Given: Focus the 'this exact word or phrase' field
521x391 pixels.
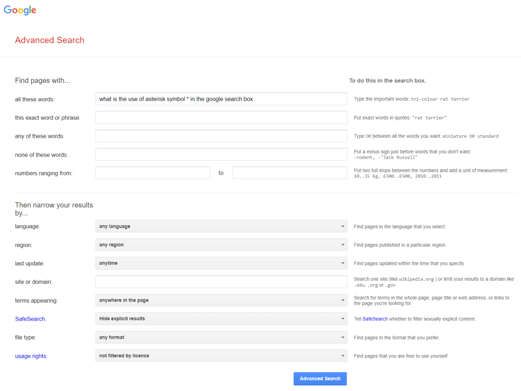Looking at the screenshot, I should (x=221, y=117).
